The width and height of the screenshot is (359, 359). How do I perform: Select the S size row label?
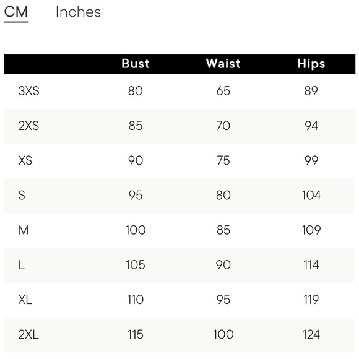(x=22, y=196)
